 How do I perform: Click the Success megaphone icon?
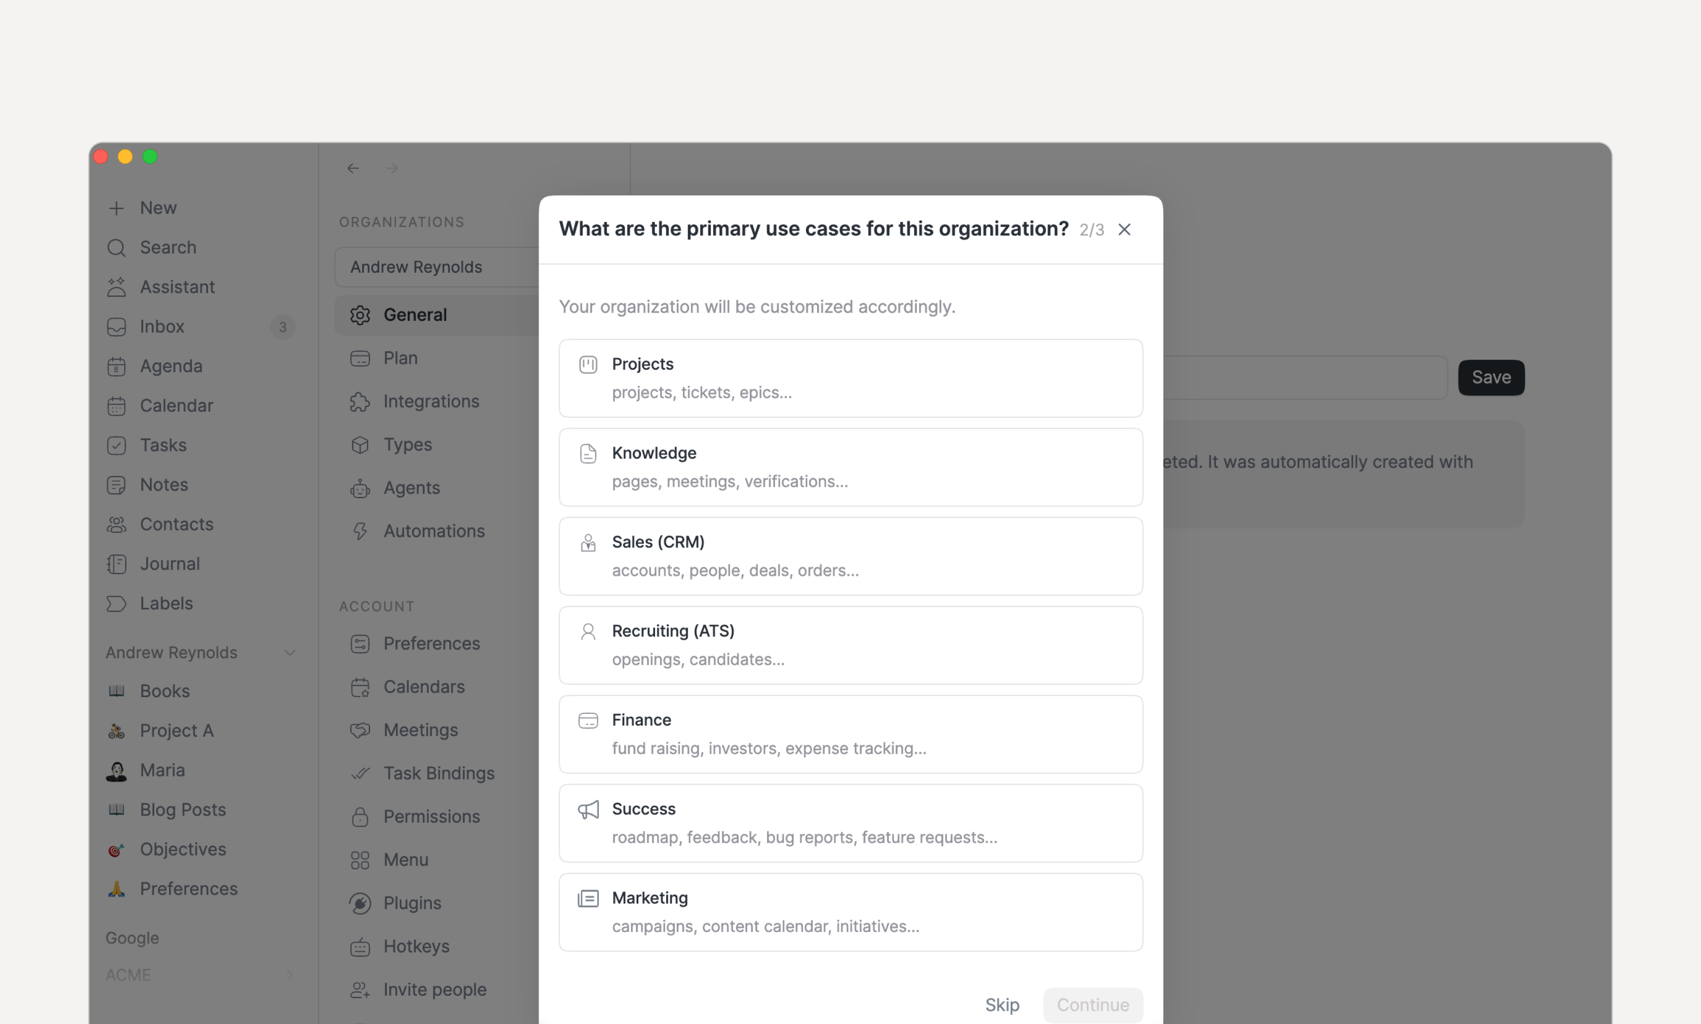[x=587, y=809]
